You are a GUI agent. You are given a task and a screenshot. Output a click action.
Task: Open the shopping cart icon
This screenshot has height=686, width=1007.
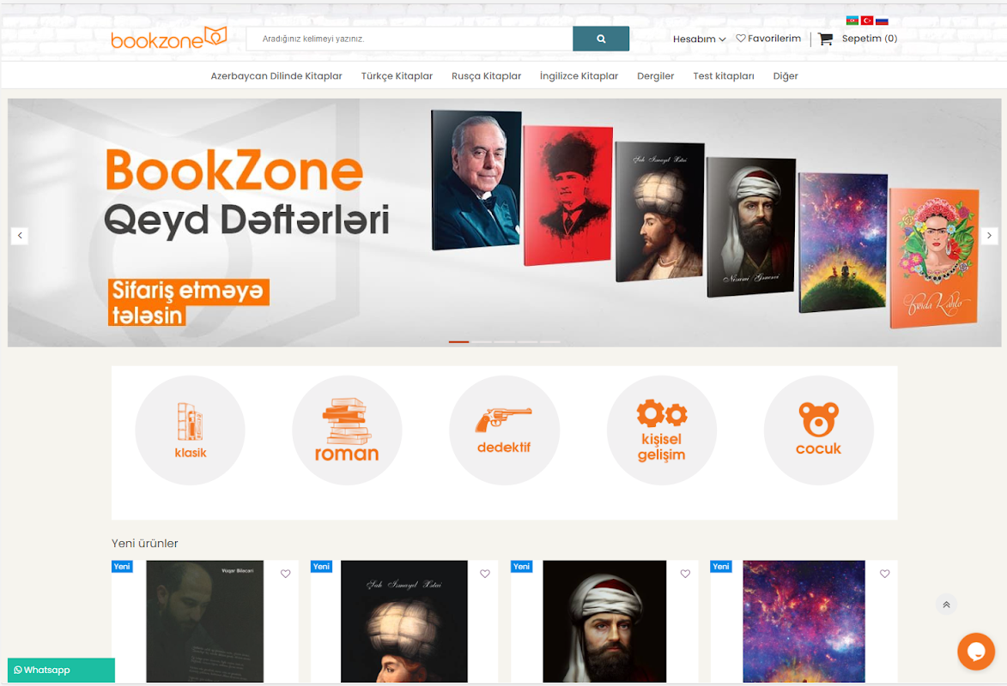click(x=825, y=39)
